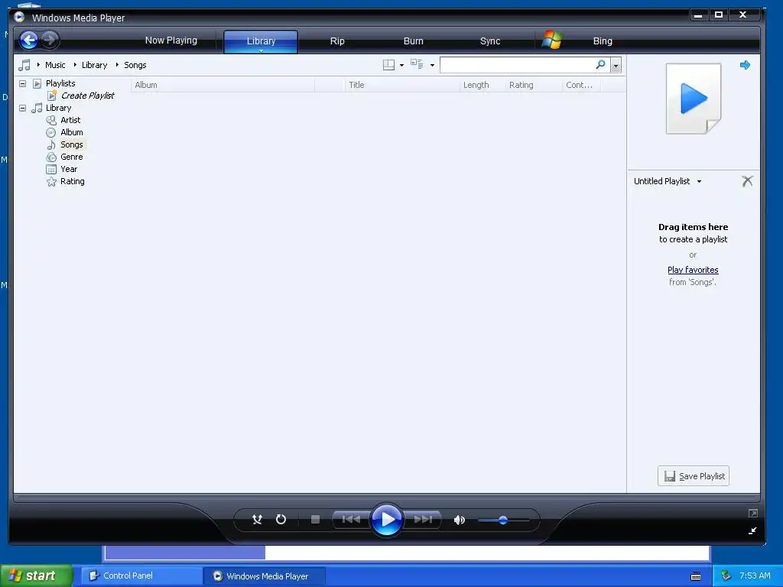Turn shuffle on
Image resolution: width=783 pixels, height=587 pixels.
(257, 520)
